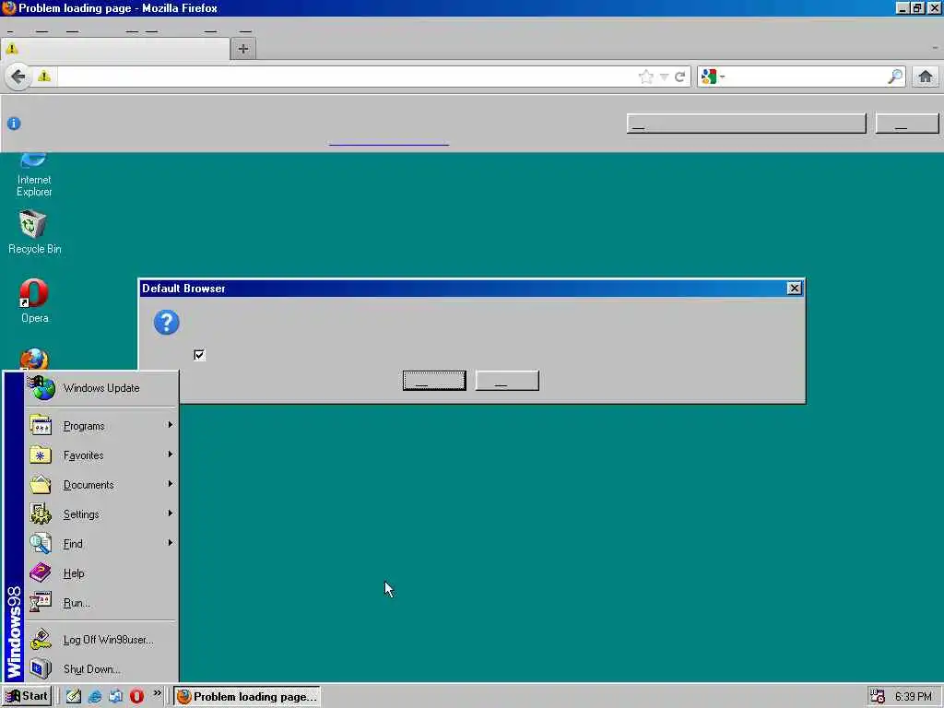
Task: Reload the page with the refresh icon
Action: point(679,77)
